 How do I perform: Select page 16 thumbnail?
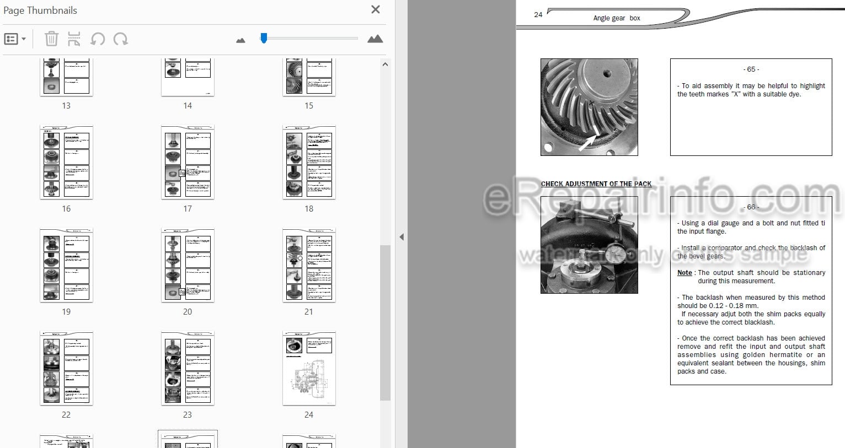[x=66, y=162]
